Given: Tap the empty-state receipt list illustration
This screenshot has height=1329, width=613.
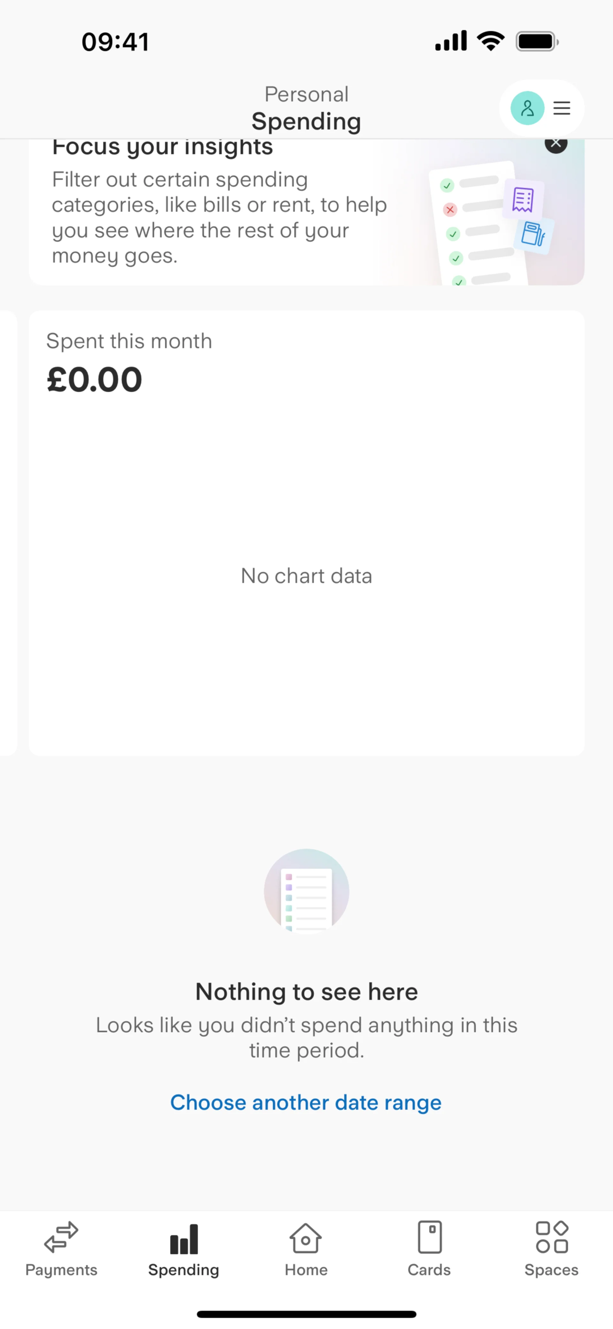Looking at the screenshot, I should pyautogui.click(x=306, y=891).
